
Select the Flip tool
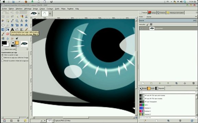tap(3, 30)
